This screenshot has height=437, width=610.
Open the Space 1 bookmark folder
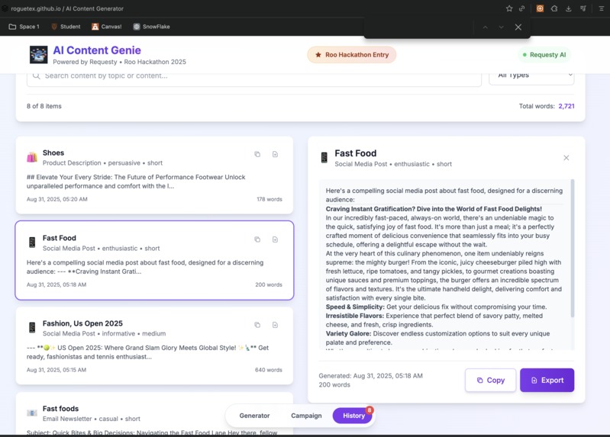tap(24, 27)
